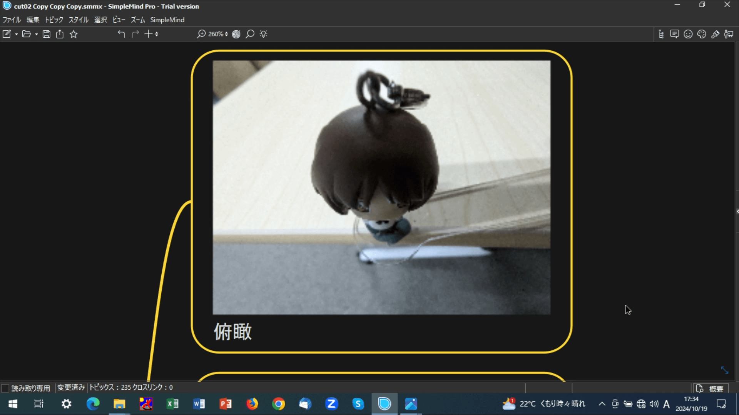Undo the last action

[x=121, y=34]
